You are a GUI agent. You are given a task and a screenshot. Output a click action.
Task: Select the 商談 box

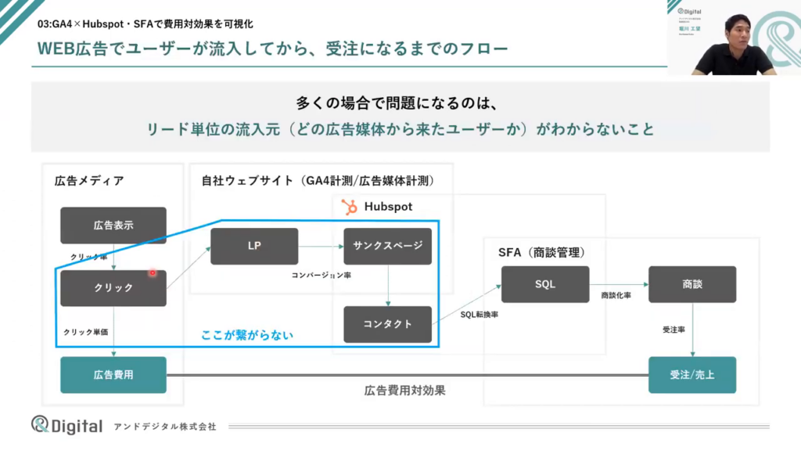point(691,284)
